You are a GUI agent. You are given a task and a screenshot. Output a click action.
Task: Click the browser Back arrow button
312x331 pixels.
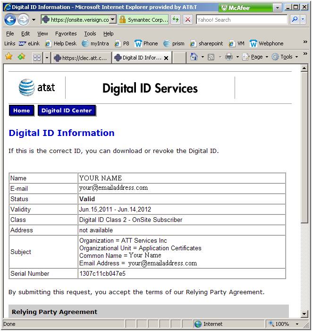10,20
